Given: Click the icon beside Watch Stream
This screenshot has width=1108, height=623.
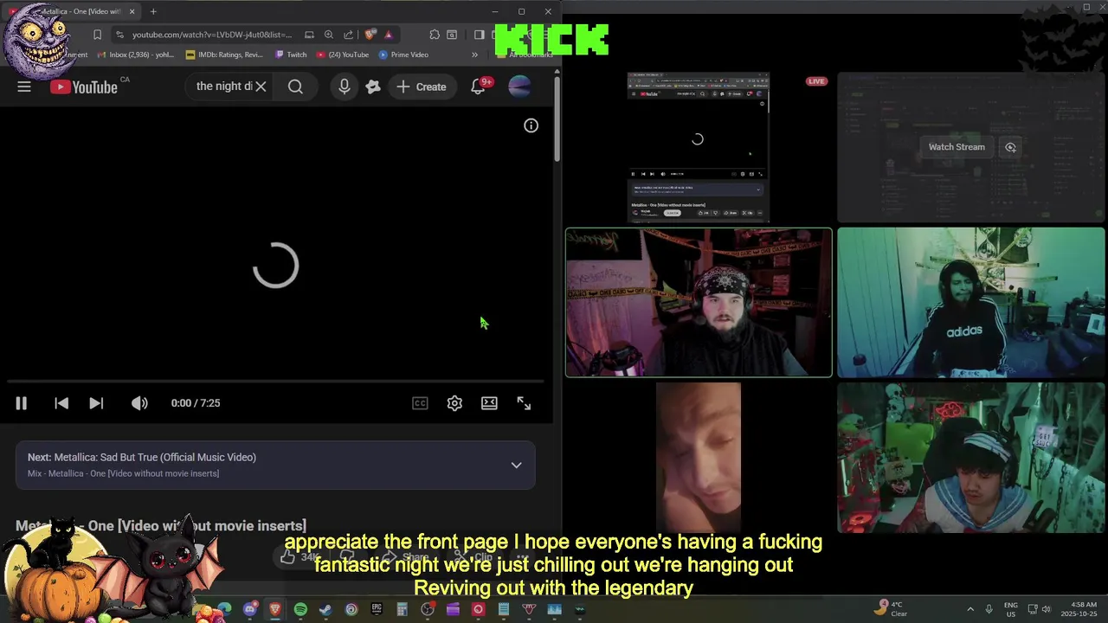Looking at the screenshot, I should point(1010,147).
